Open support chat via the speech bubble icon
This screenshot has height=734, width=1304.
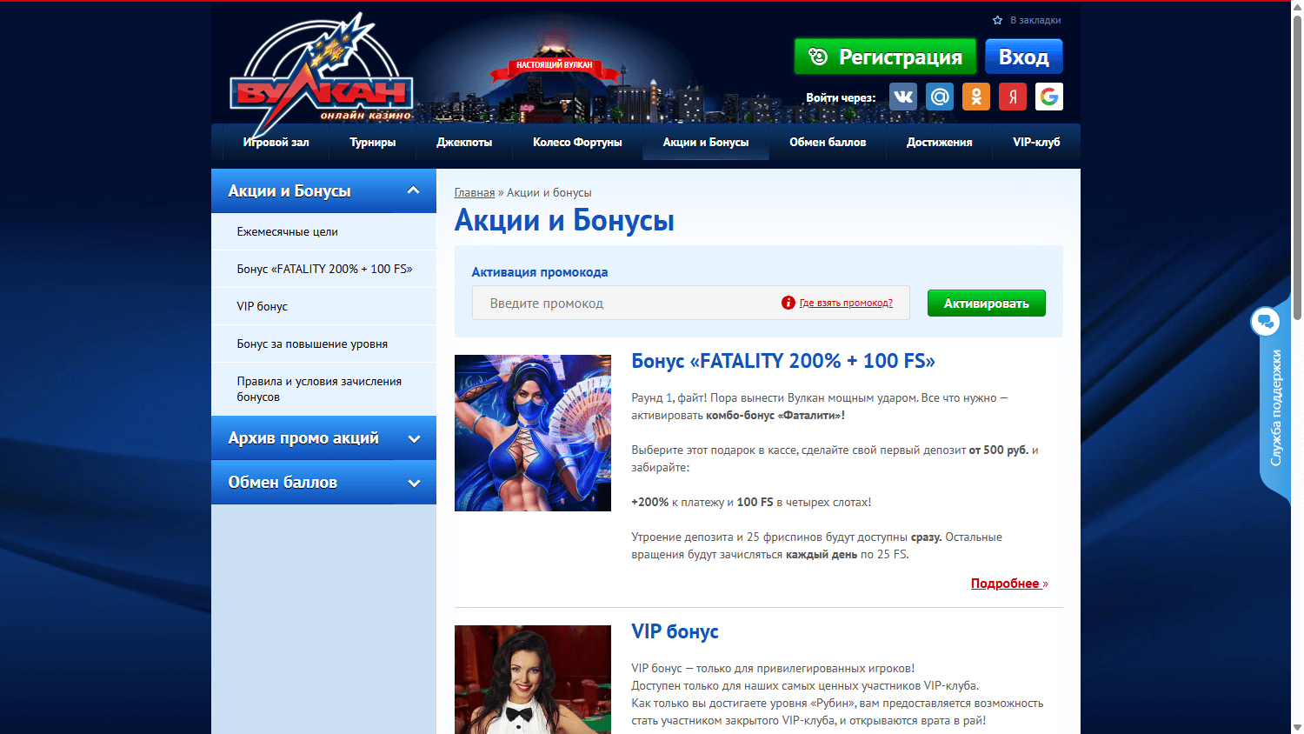click(1266, 321)
